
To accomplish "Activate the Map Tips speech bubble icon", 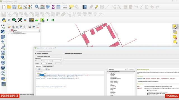I will [x=71, y=7].
